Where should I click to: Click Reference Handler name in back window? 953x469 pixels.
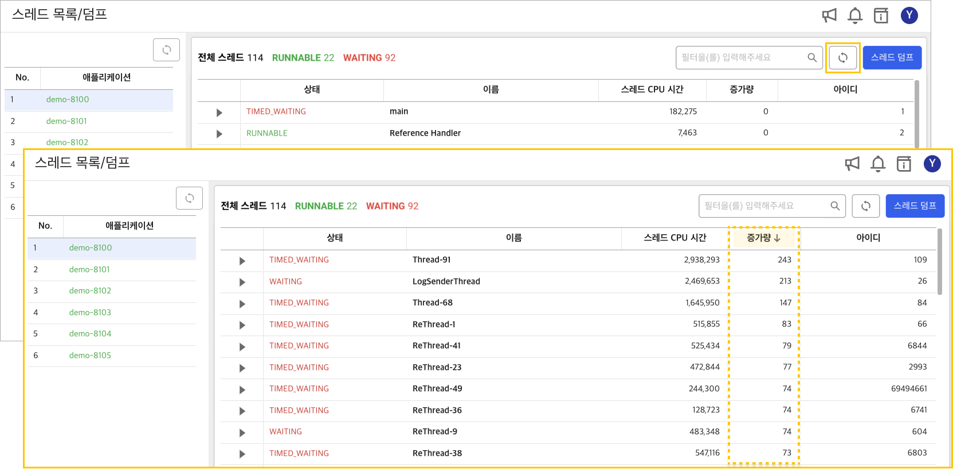[x=425, y=133]
